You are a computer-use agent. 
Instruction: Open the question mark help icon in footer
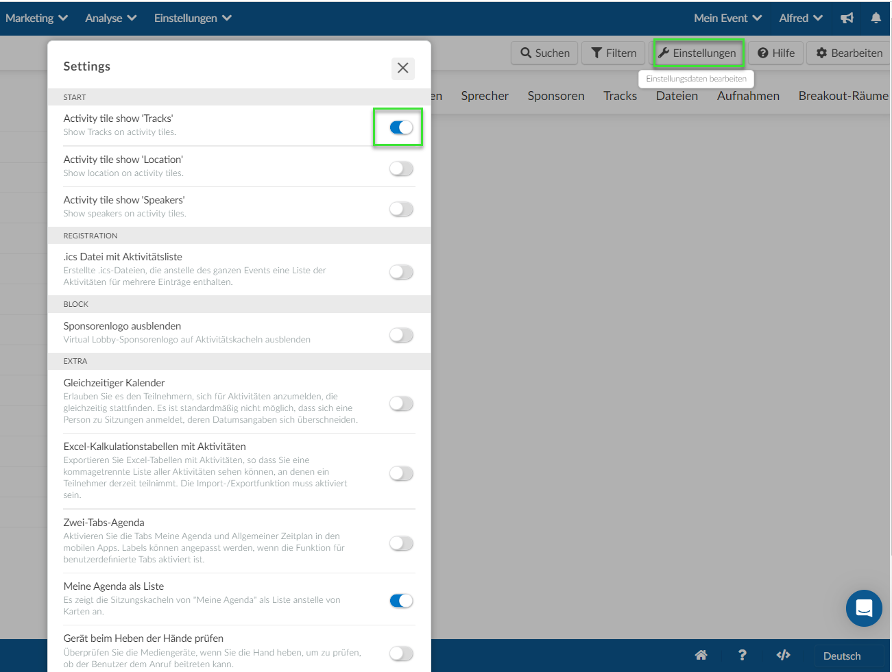pos(742,655)
